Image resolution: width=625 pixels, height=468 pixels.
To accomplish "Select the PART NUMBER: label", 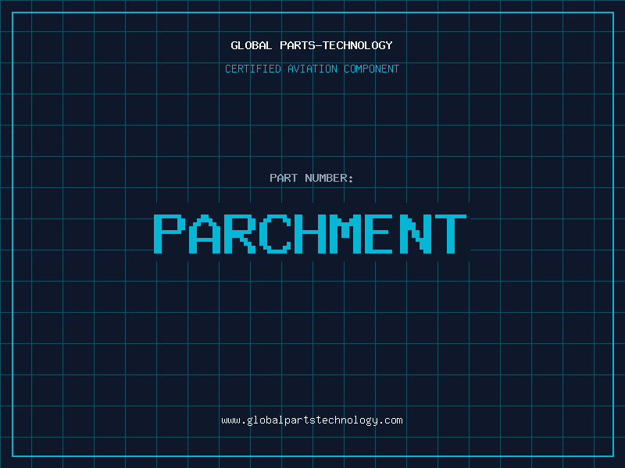I will 312,178.
